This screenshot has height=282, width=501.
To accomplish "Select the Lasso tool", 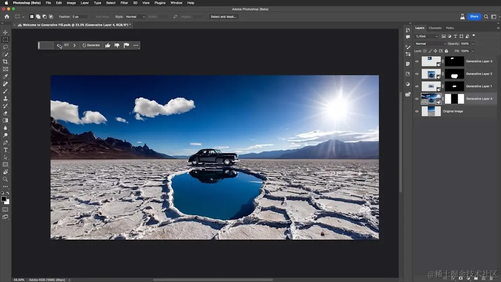I will point(5,47).
